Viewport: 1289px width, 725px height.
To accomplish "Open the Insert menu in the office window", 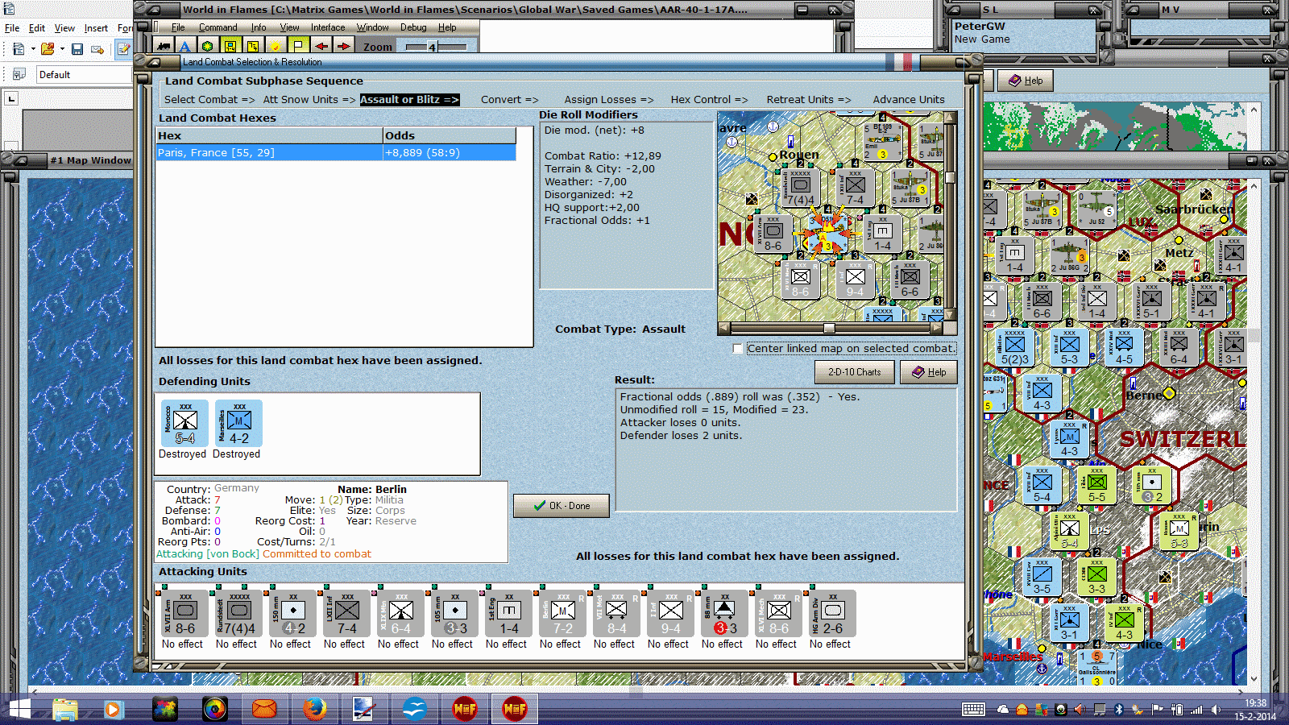I will tap(96, 28).
